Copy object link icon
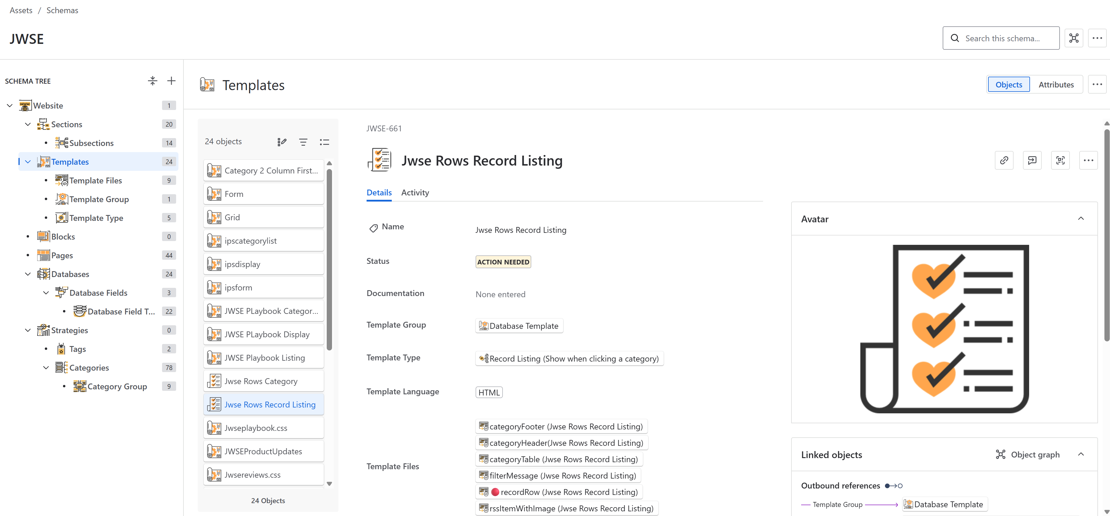Viewport: 1110px width, 516px height. (1004, 160)
